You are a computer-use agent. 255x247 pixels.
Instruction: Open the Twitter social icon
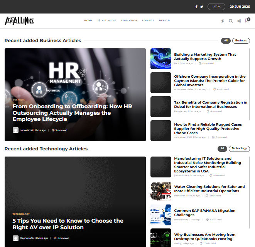202,7
